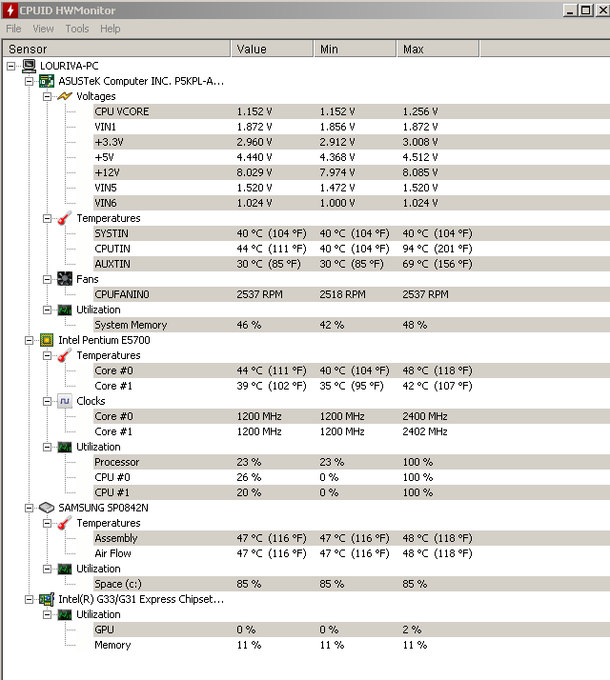Collapse the Pentium Temperatures group

coord(48,355)
